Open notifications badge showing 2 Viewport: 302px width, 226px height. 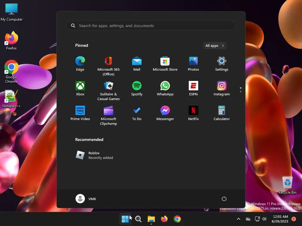294,219
